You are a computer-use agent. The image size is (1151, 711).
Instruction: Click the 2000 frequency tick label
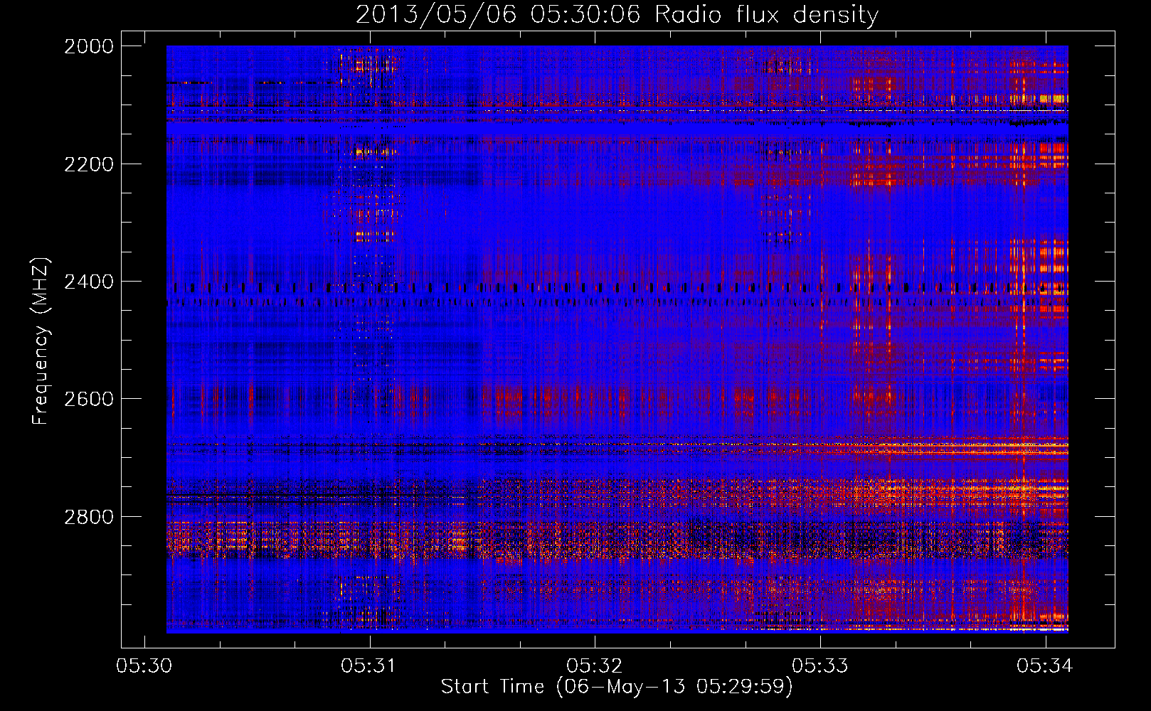89,46
